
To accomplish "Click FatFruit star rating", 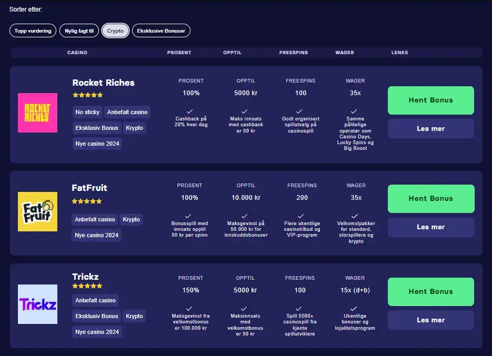I will pyautogui.click(x=87, y=201).
